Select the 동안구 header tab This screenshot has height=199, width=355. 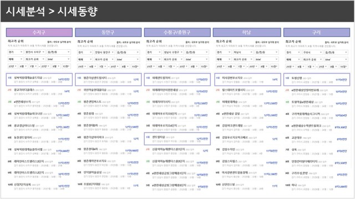108,32
